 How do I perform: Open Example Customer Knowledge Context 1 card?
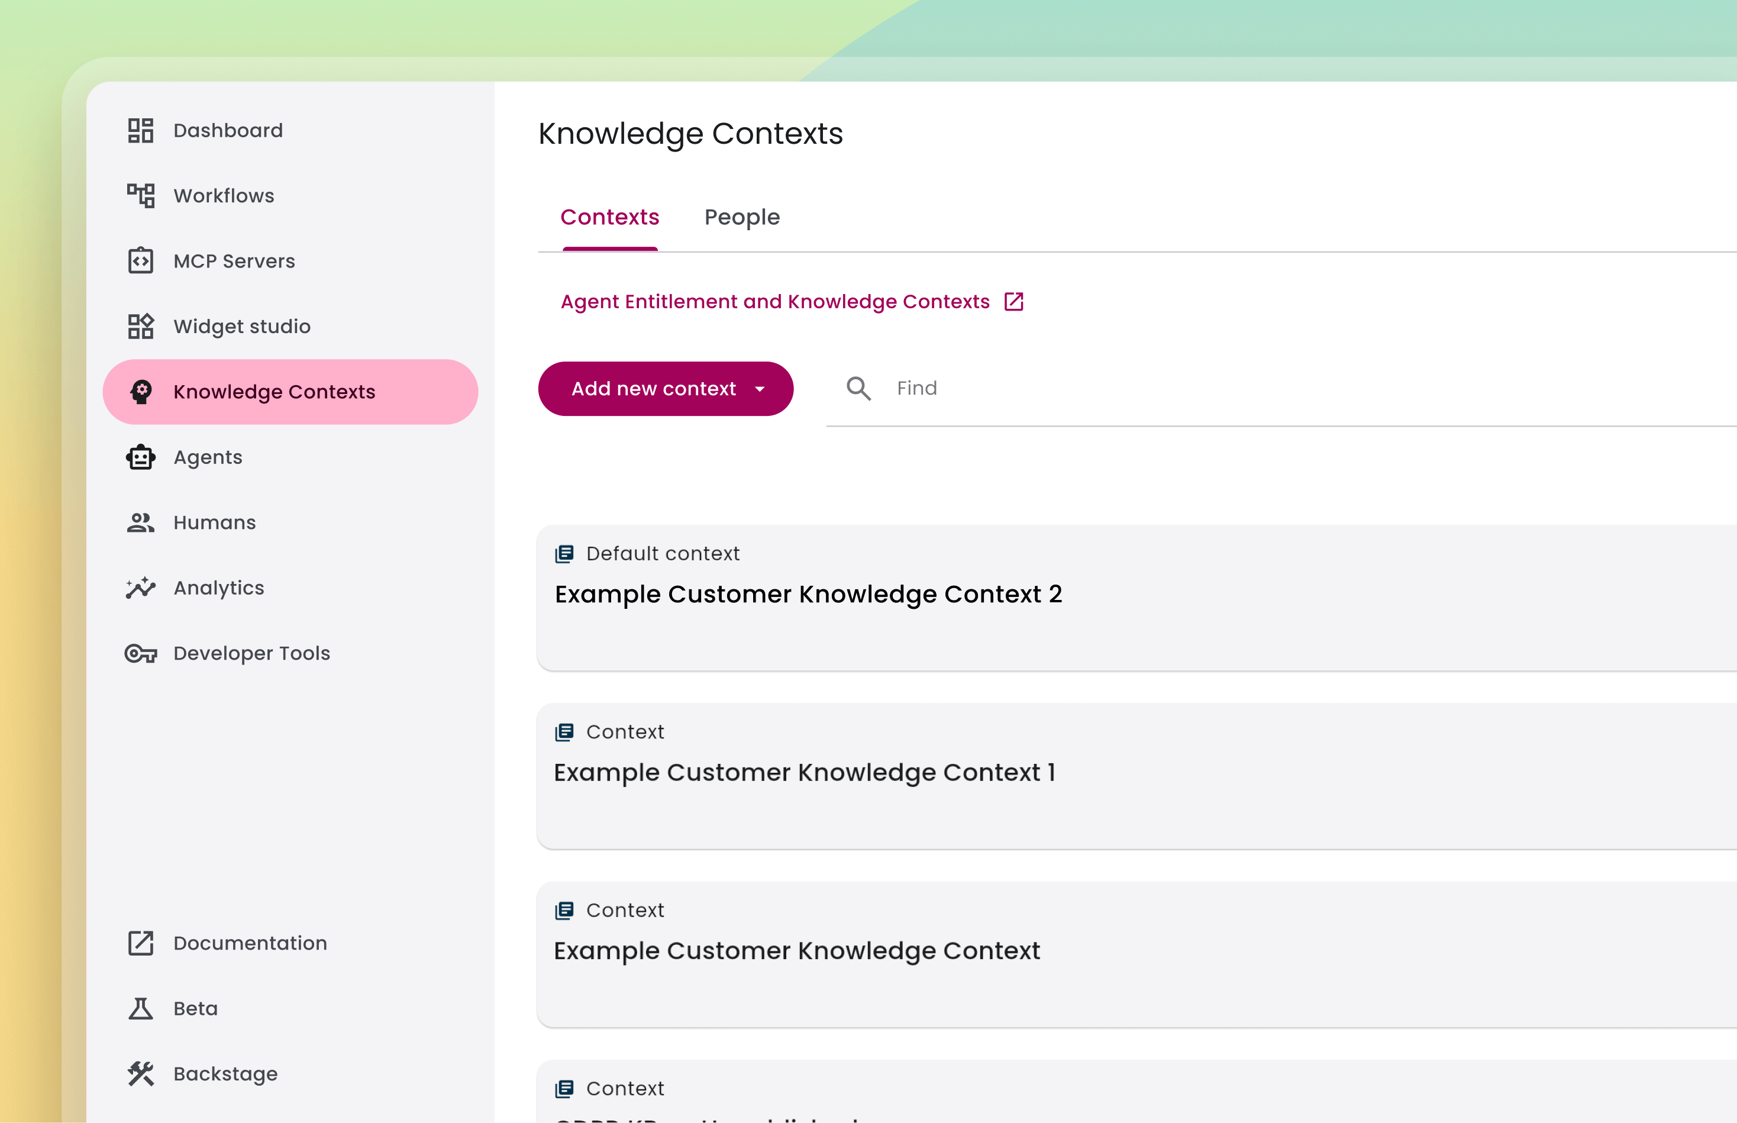click(805, 773)
